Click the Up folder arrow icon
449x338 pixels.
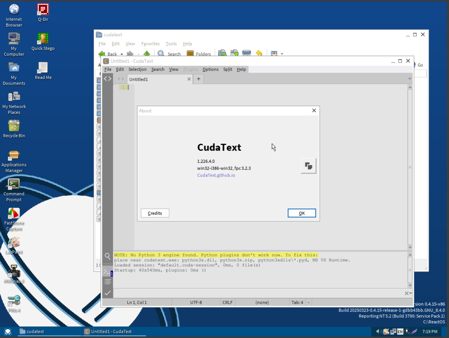point(147,54)
